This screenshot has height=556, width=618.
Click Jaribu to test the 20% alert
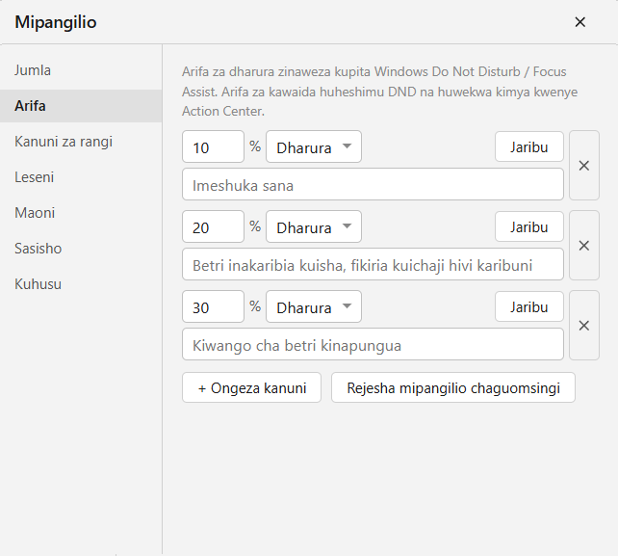[x=529, y=226]
